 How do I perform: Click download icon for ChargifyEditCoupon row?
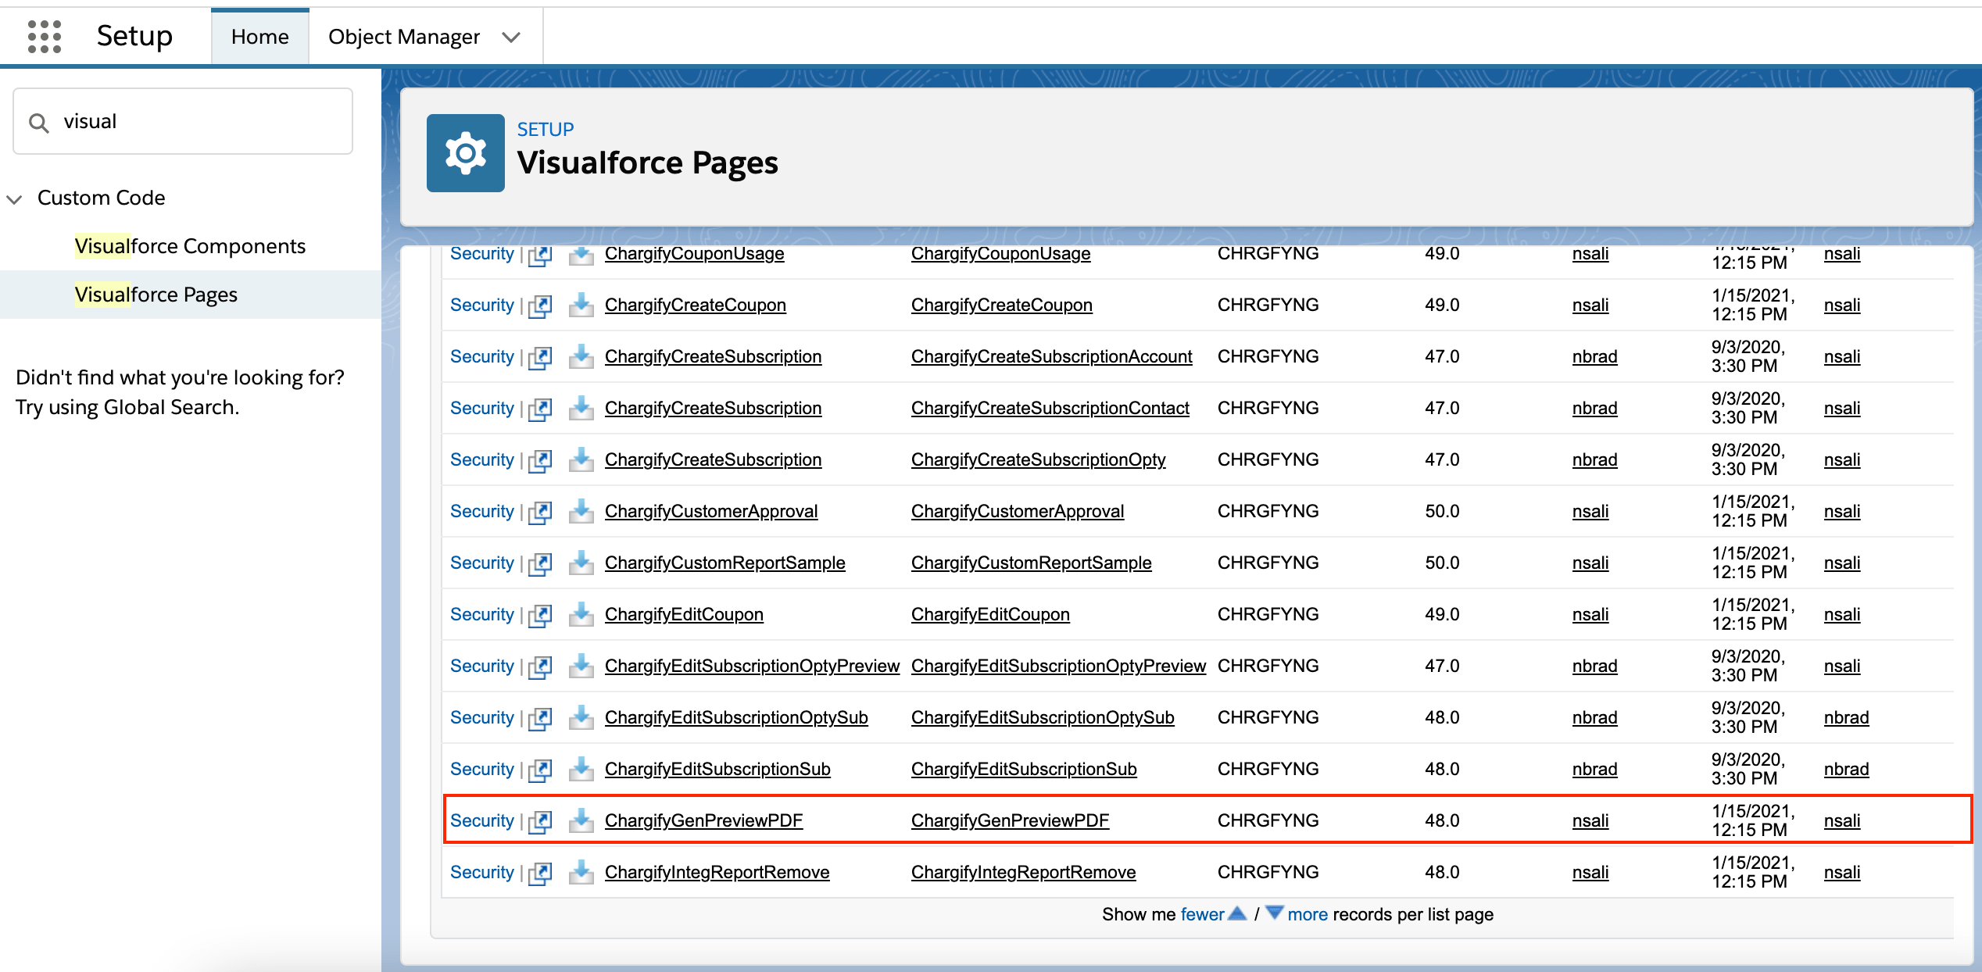point(581,614)
